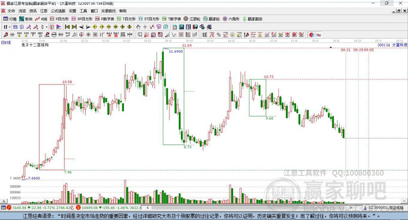Click the black right arrow icon

click(x=88, y=27)
